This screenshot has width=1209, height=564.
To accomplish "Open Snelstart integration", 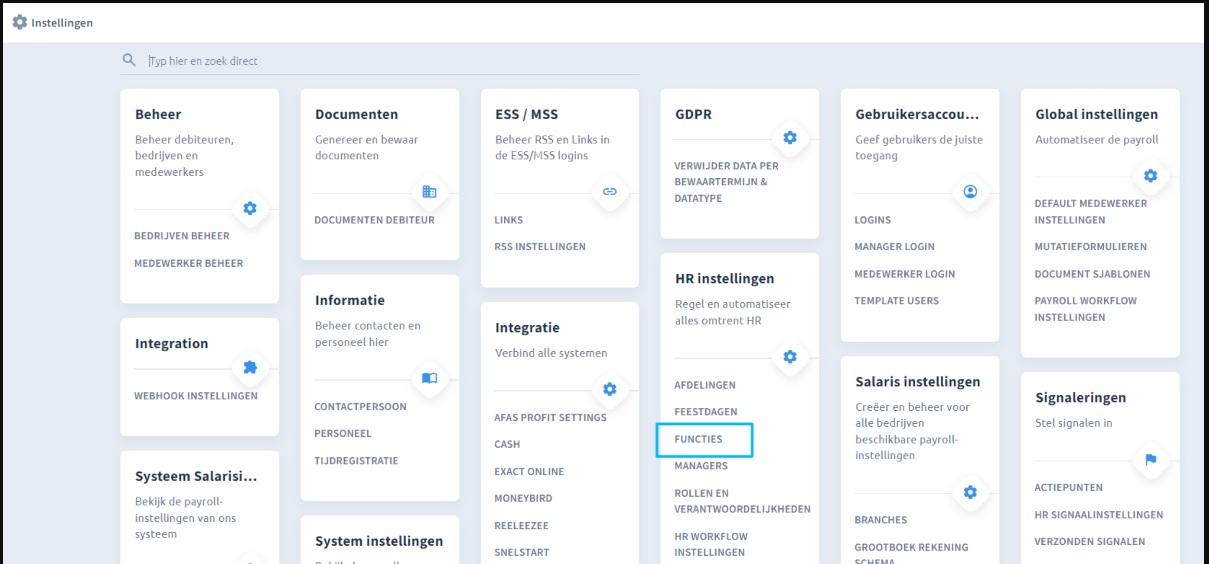I will (x=522, y=552).
